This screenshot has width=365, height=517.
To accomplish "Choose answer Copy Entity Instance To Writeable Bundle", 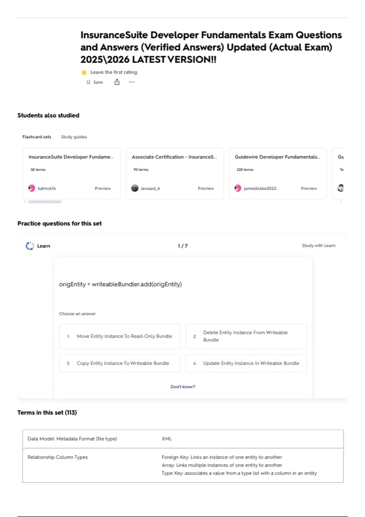I will click(120, 363).
